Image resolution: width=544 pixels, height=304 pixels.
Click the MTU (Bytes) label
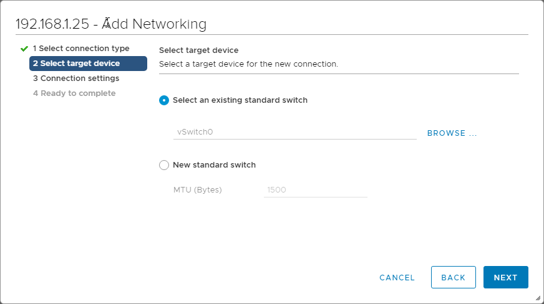pyautogui.click(x=198, y=190)
